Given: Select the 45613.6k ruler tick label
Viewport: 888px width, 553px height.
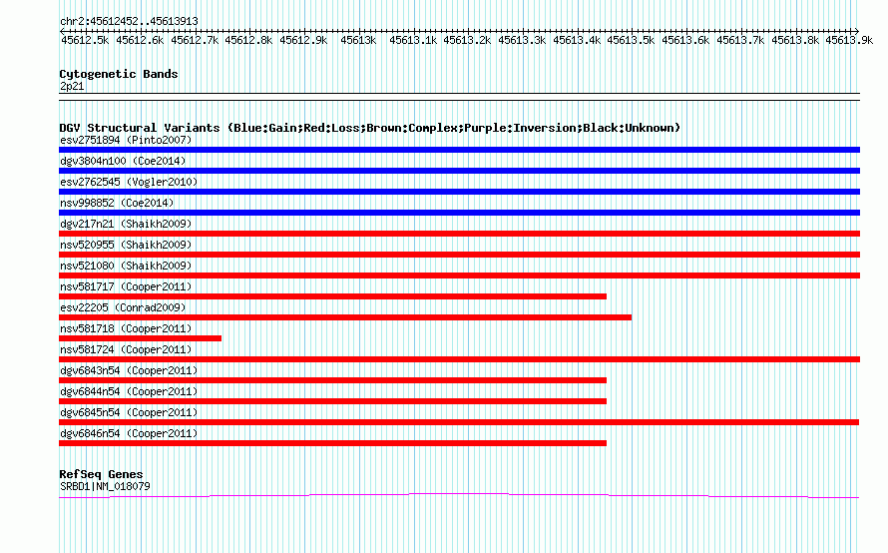Looking at the screenshot, I should [685, 40].
